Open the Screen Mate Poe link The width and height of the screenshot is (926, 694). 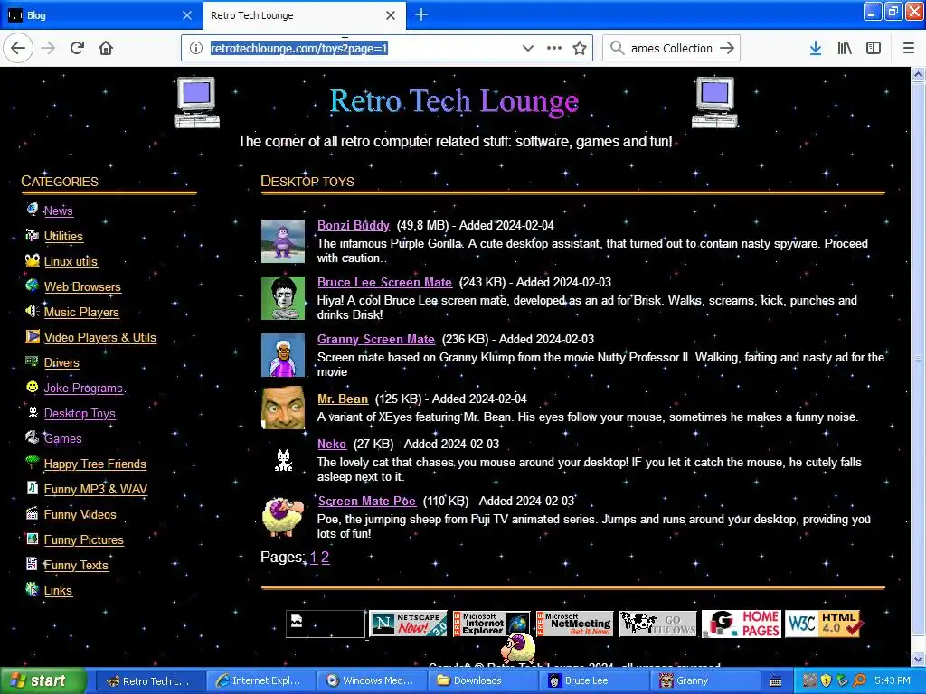(x=367, y=501)
